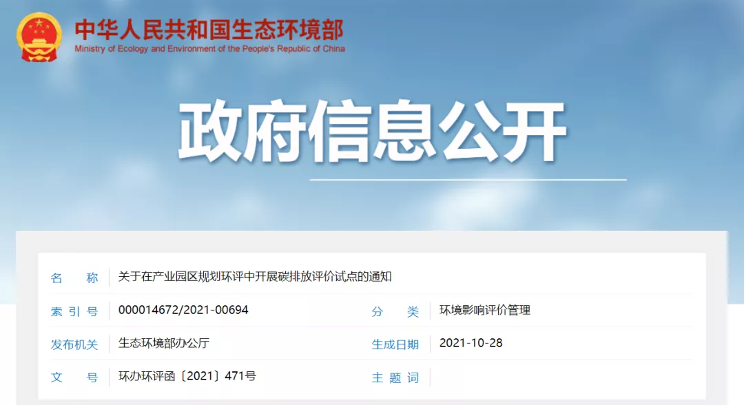Select the document title 关于在产业园区规划环评中开展碳排放评价试点的通知
744x405 pixels.
click(x=255, y=276)
